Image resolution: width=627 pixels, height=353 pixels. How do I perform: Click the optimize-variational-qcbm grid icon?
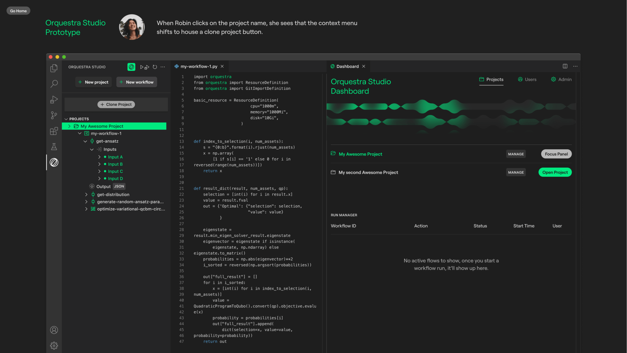93,209
